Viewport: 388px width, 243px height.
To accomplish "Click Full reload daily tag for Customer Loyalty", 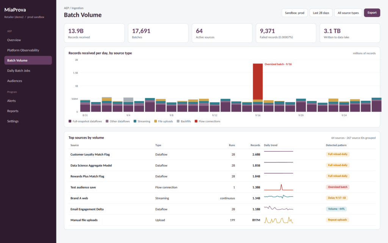I will click(338, 154).
